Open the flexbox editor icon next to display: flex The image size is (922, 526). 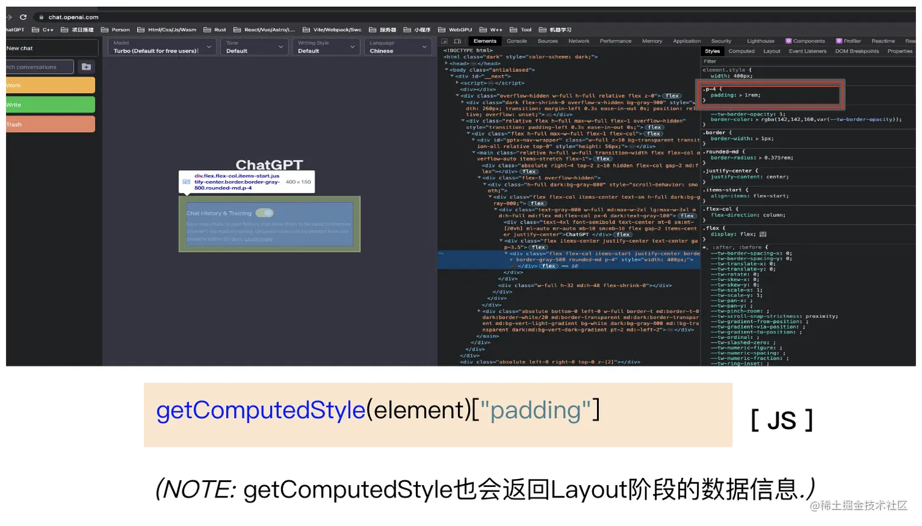(763, 234)
